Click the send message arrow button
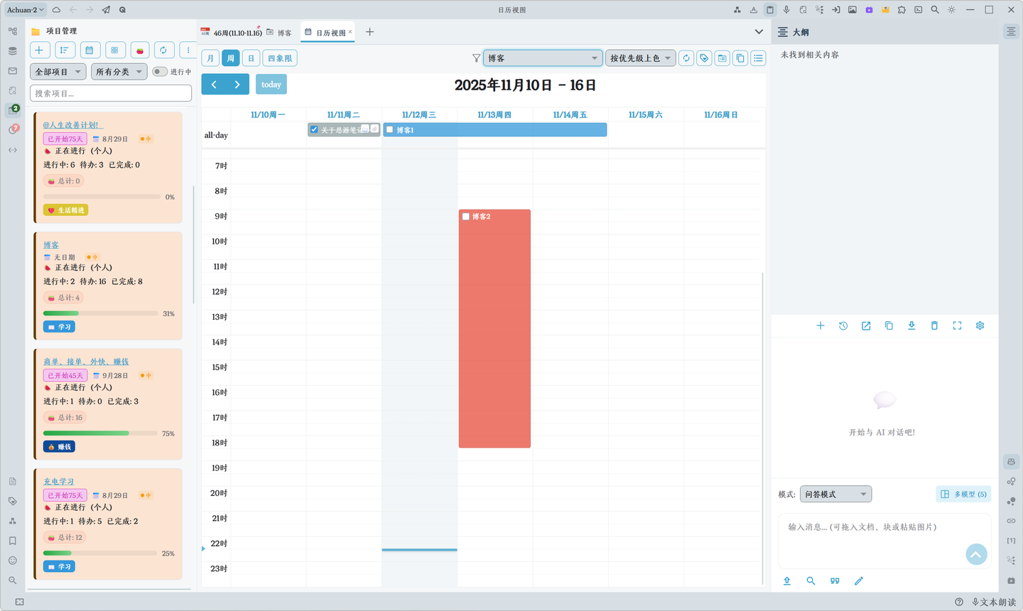This screenshot has height=611, width=1023. [976, 554]
